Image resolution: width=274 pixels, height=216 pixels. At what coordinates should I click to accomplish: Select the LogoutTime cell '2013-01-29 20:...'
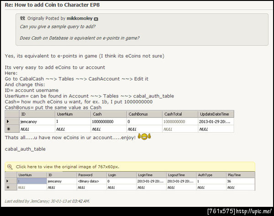pyautogui.click(x=181, y=181)
